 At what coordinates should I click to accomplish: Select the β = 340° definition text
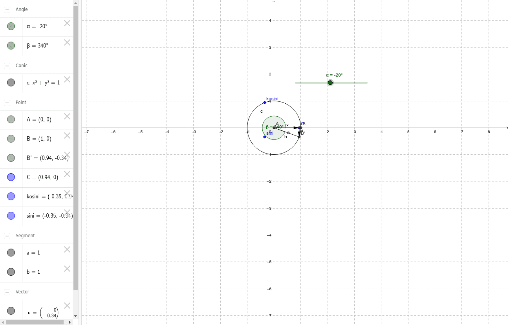pos(37,46)
